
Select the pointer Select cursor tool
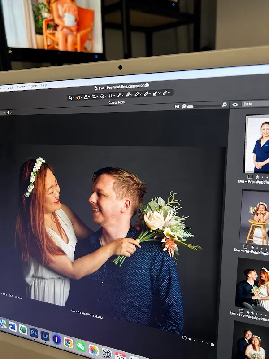[70, 98]
